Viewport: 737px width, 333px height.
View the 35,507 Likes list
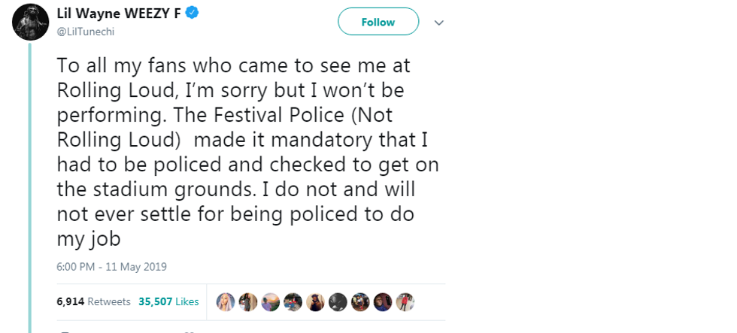point(168,301)
